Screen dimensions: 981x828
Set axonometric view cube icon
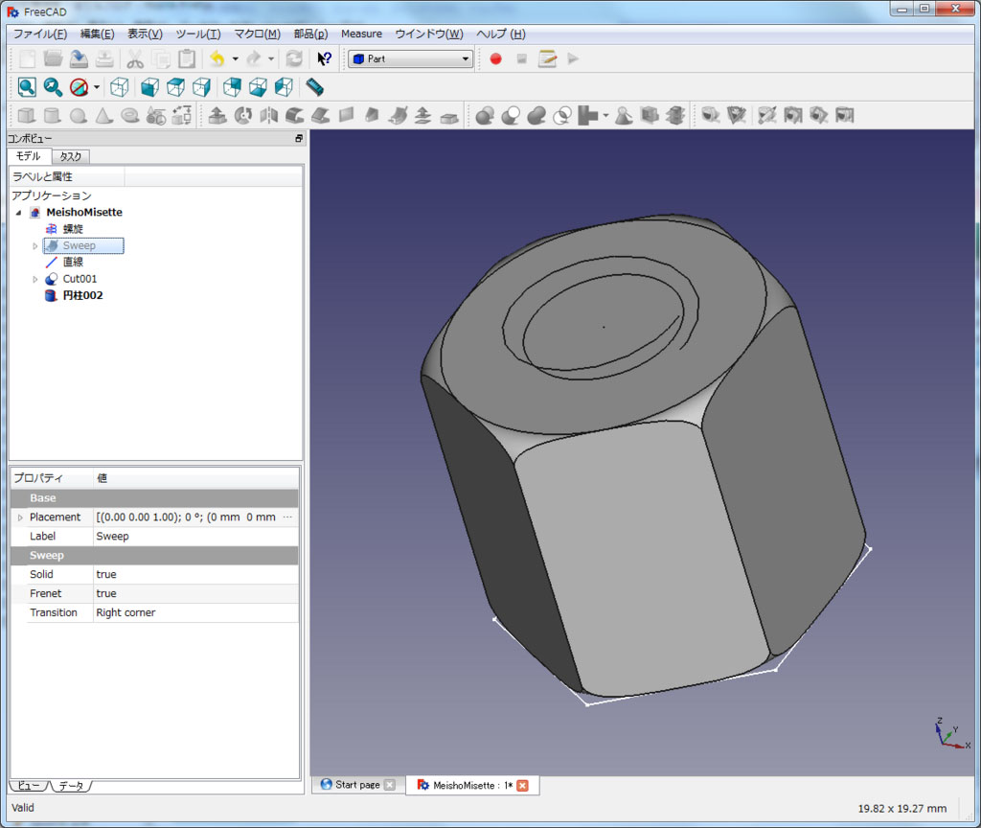pyautogui.click(x=120, y=87)
